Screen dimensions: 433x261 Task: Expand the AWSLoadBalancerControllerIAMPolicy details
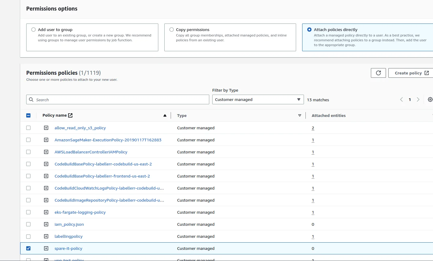click(x=46, y=152)
